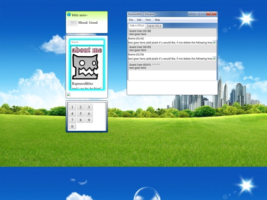Click the RapturedBlitz's Webspace window title
The image size is (267, 200).
pos(143,14)
